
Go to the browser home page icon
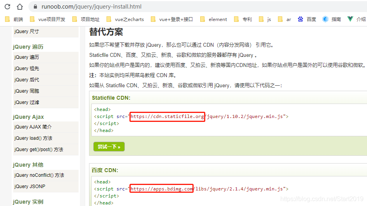20,7
